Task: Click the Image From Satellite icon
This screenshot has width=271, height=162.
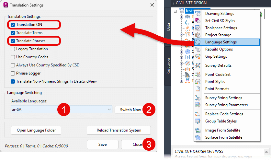Action: coord(198,130)
